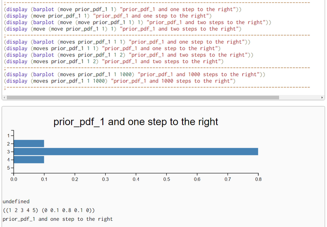Click the y-axis label 1
The height and width of the screenshot is (227, 327).
9,136
